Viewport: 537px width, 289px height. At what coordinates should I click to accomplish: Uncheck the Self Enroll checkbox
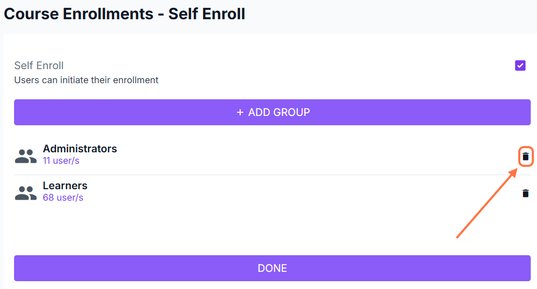click(x=520, y=65)
